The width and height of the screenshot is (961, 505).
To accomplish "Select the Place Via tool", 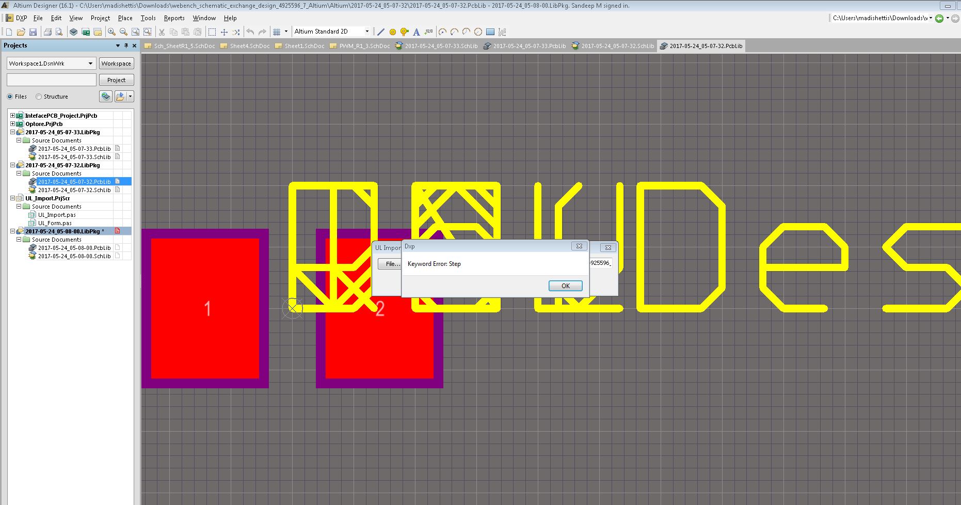I will coord(405,32).
